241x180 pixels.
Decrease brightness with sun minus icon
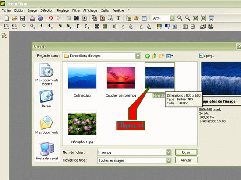click(25, 27)
